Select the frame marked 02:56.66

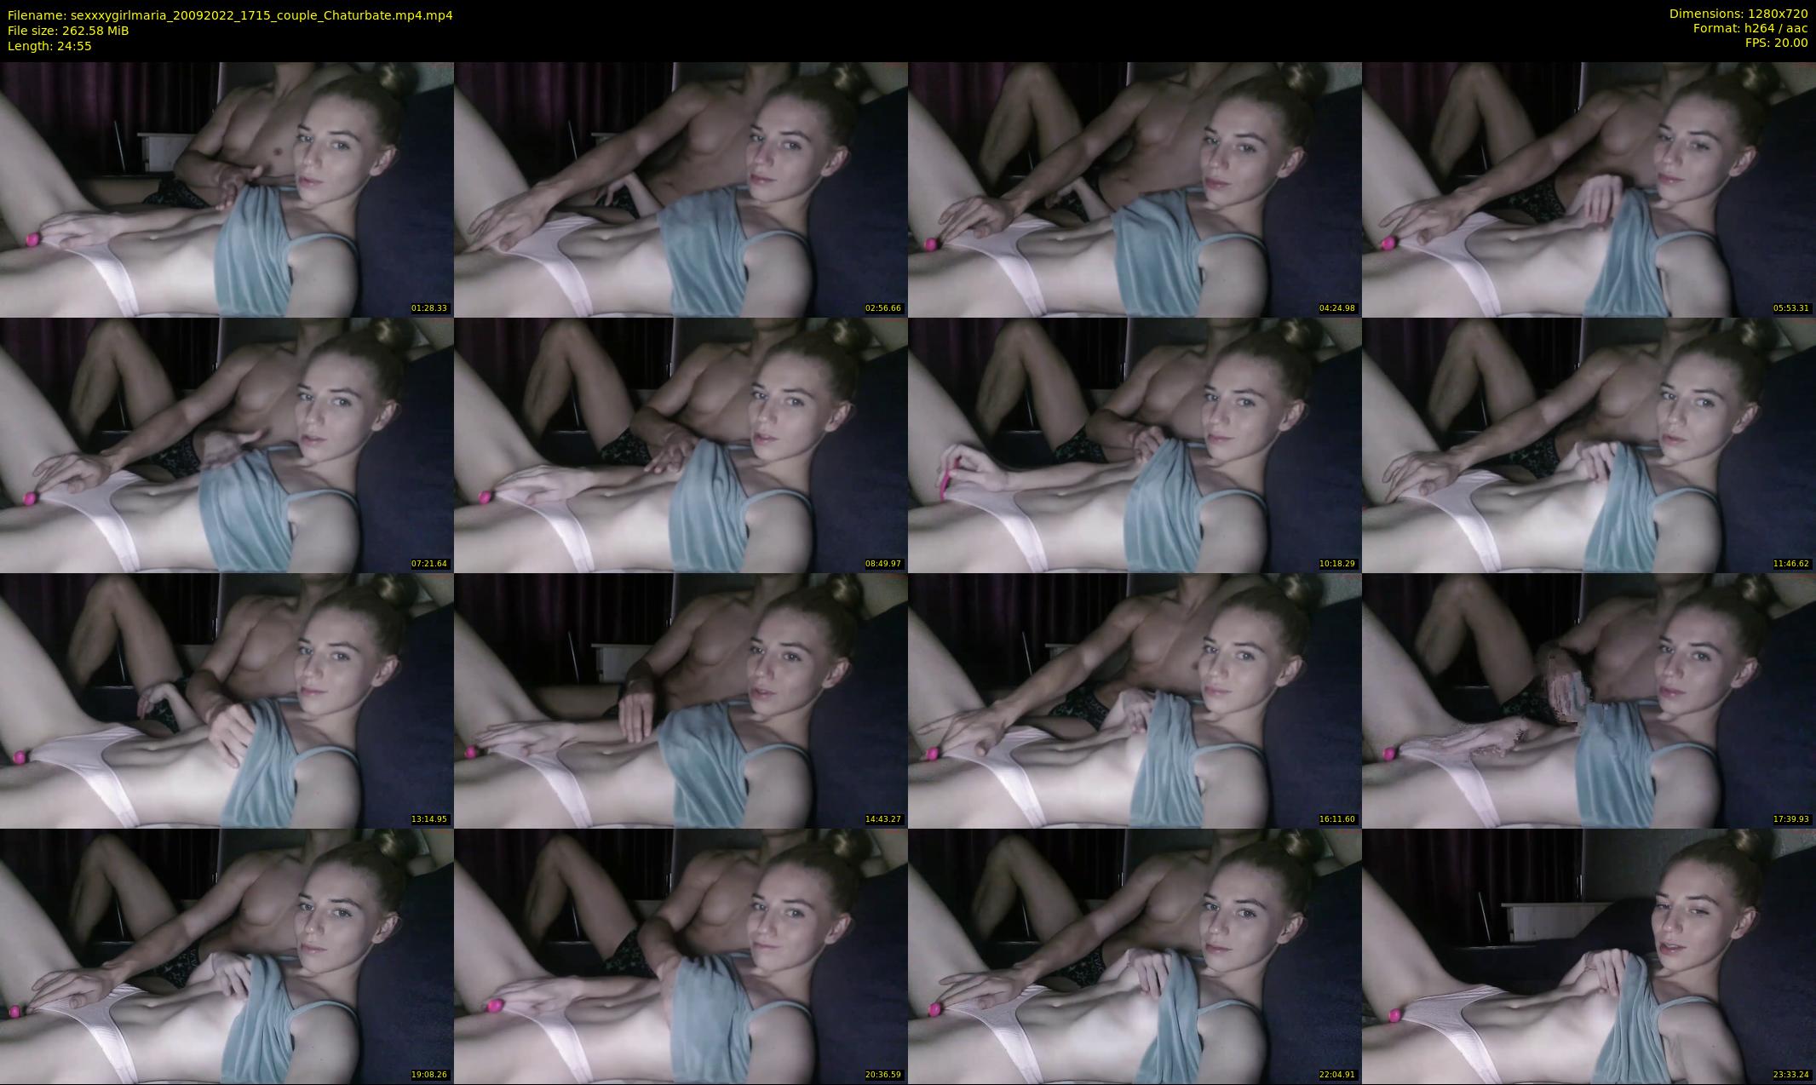click(x=681, y=189)
